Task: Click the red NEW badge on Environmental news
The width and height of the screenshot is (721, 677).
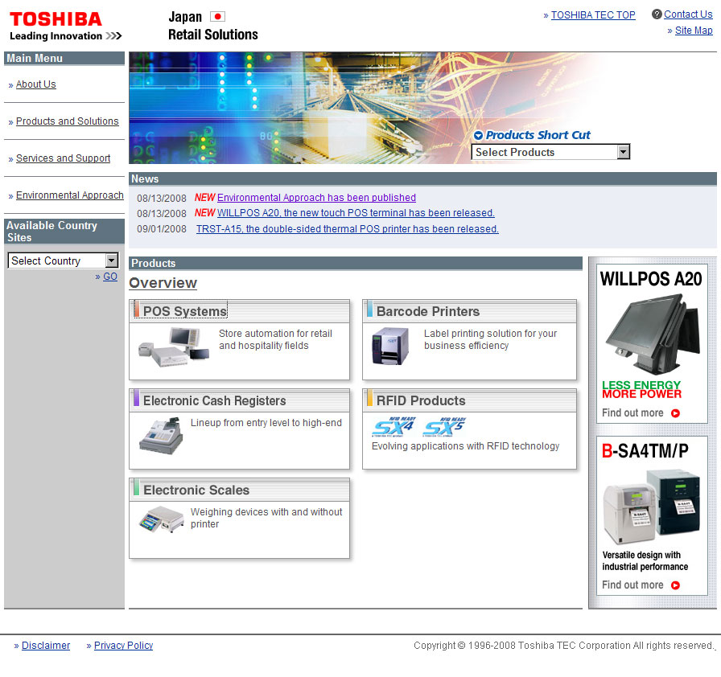Action: (x=204, y=198)
